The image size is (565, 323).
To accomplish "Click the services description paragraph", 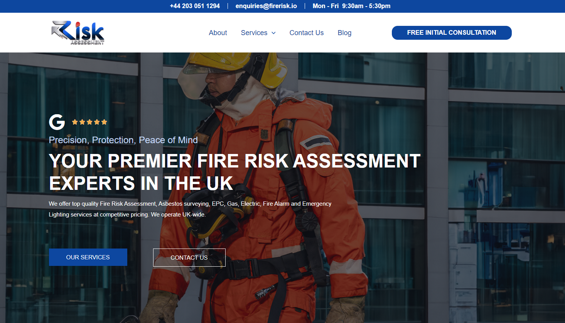I will 190,209.
